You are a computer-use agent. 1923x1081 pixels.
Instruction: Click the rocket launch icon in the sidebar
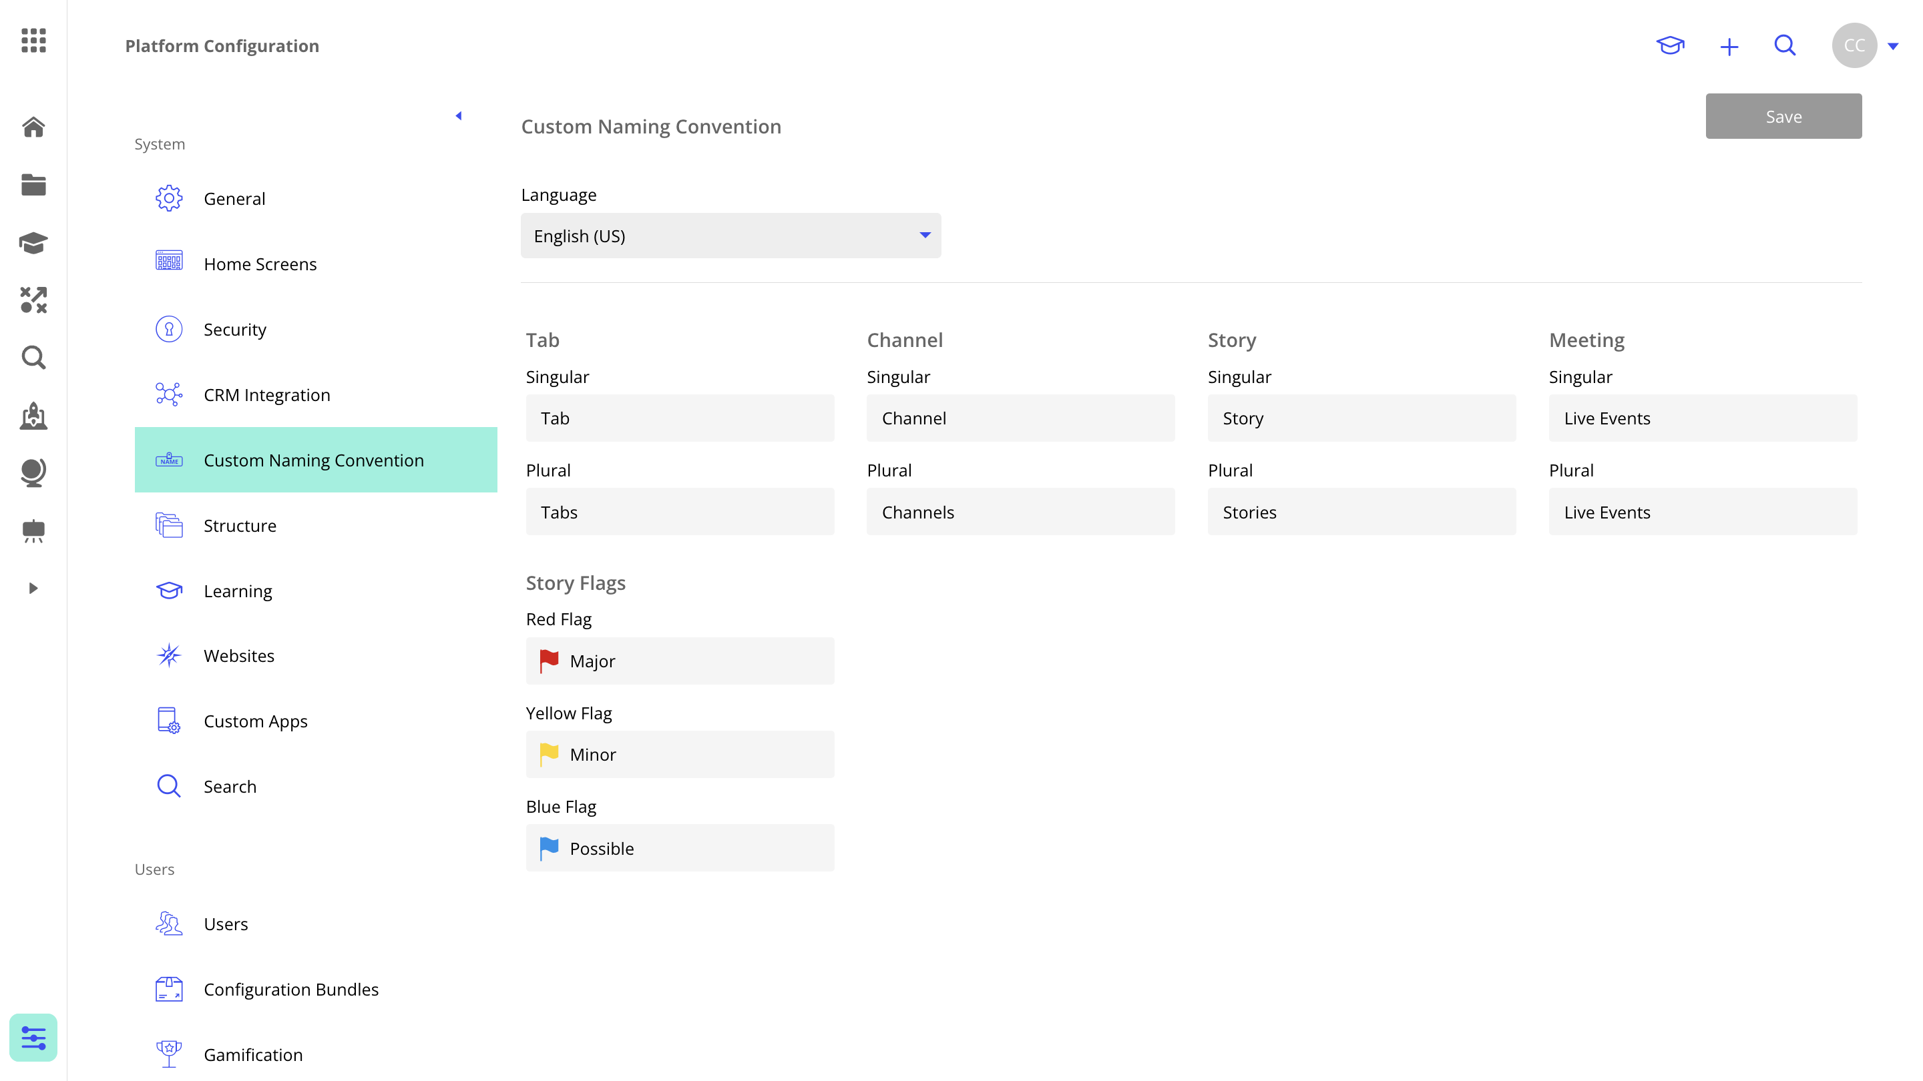tap(33, 416)
